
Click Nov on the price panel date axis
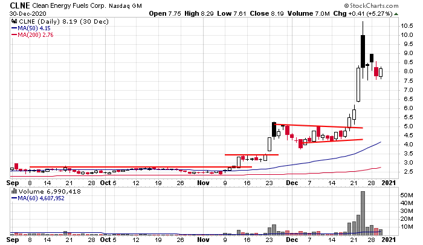pyautogui.click(x=203, y=183)
